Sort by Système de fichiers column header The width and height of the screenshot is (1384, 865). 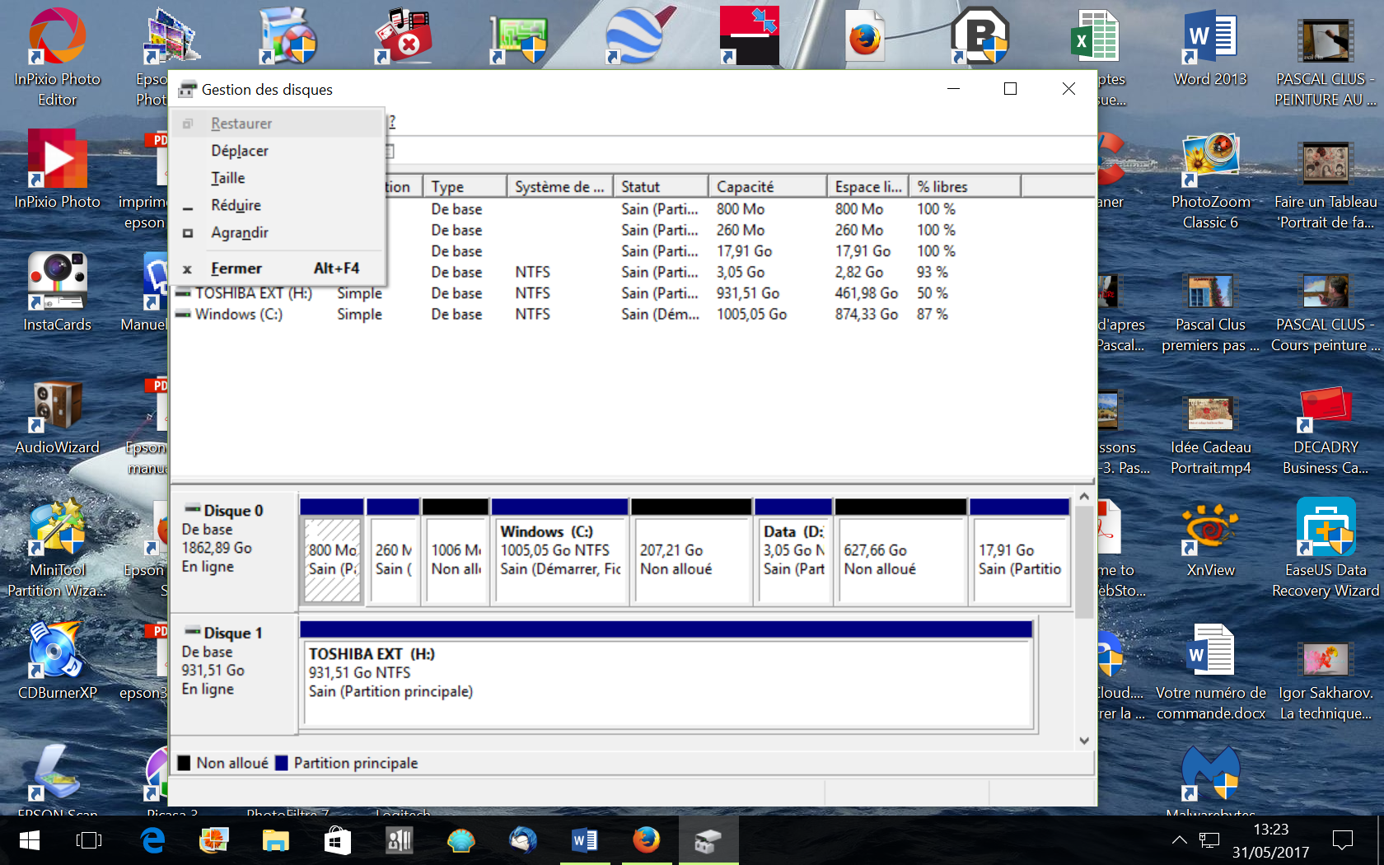click(x=559, y=187)
